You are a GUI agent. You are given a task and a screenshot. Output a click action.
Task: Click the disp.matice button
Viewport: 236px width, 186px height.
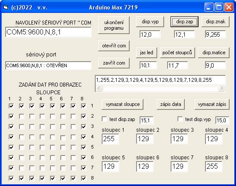214,53
